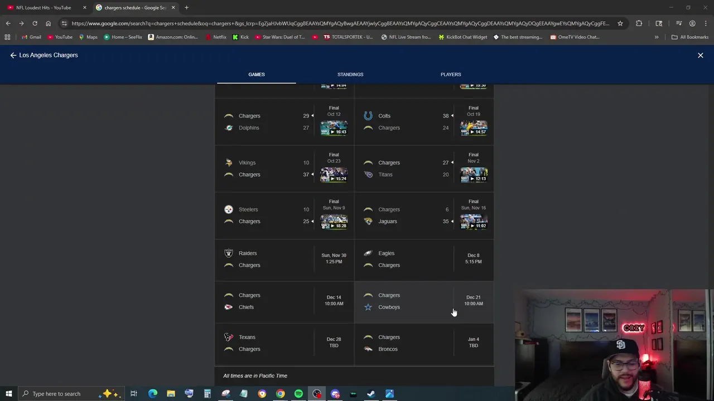This screenshot has height=401, width=714.
Task: Click the Vikings team logo
Action: coord(229,163)
